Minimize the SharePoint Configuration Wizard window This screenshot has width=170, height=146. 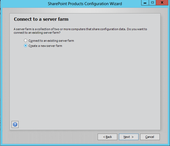click(x=145, y=3)
